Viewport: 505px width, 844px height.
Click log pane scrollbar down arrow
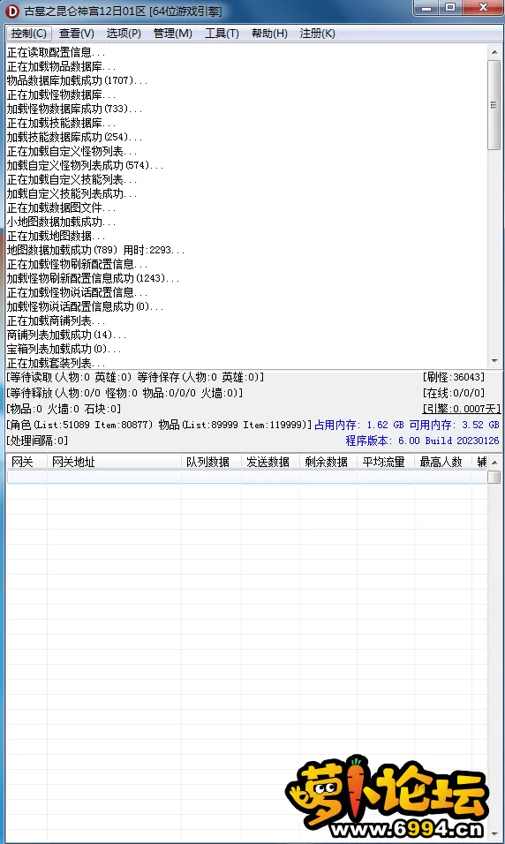(x=494, y=361)
